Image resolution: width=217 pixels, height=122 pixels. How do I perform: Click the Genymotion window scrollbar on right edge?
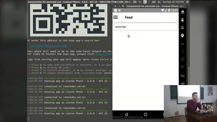189,76
